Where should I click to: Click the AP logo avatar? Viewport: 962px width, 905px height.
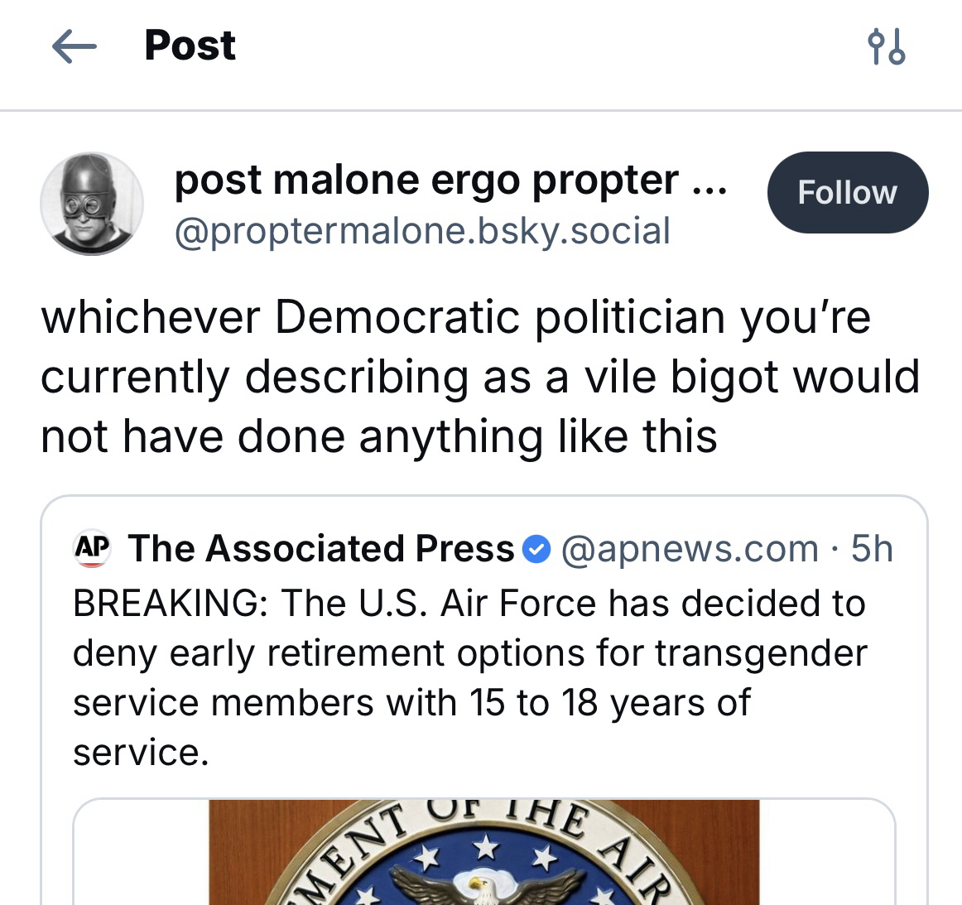93,550
